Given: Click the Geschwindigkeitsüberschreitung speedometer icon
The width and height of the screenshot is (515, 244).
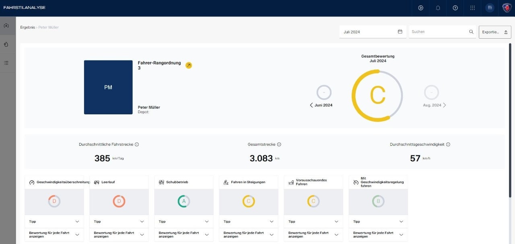Looking at the screenshot, I should click(x=32, y=182).
